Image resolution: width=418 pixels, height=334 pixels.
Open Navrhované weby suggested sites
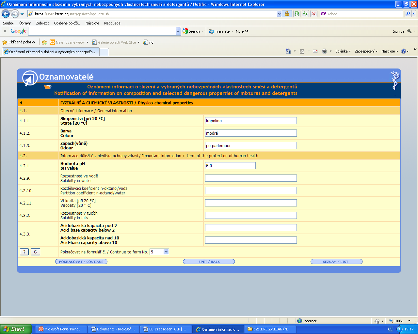pos(69,42)
